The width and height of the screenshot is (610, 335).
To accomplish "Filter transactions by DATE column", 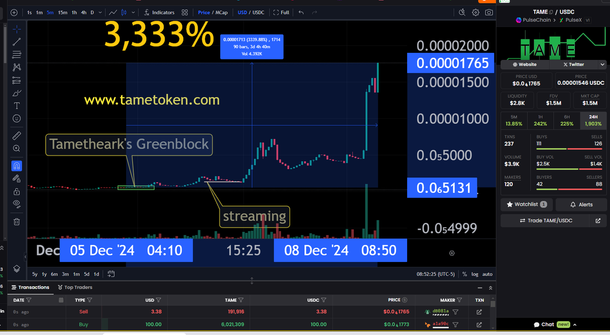I will [x=29, y=300].
